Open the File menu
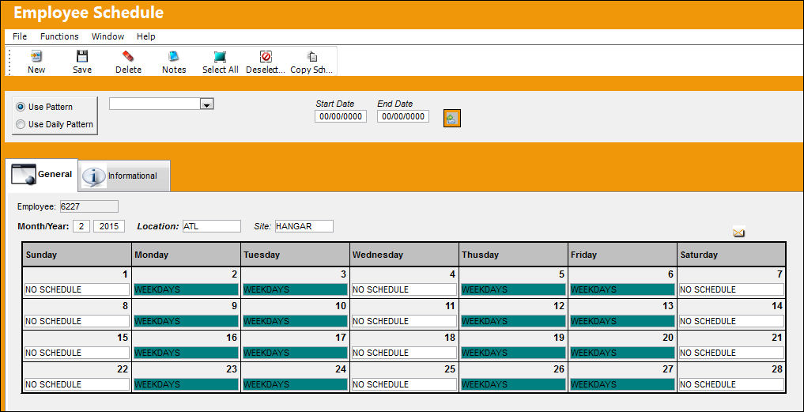804x412 pixels. (x=20, y=36)
